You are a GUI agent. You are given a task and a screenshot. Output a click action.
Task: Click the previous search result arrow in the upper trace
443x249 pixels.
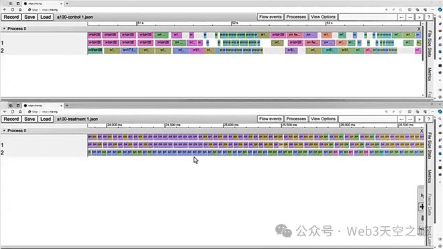[401, 17]
